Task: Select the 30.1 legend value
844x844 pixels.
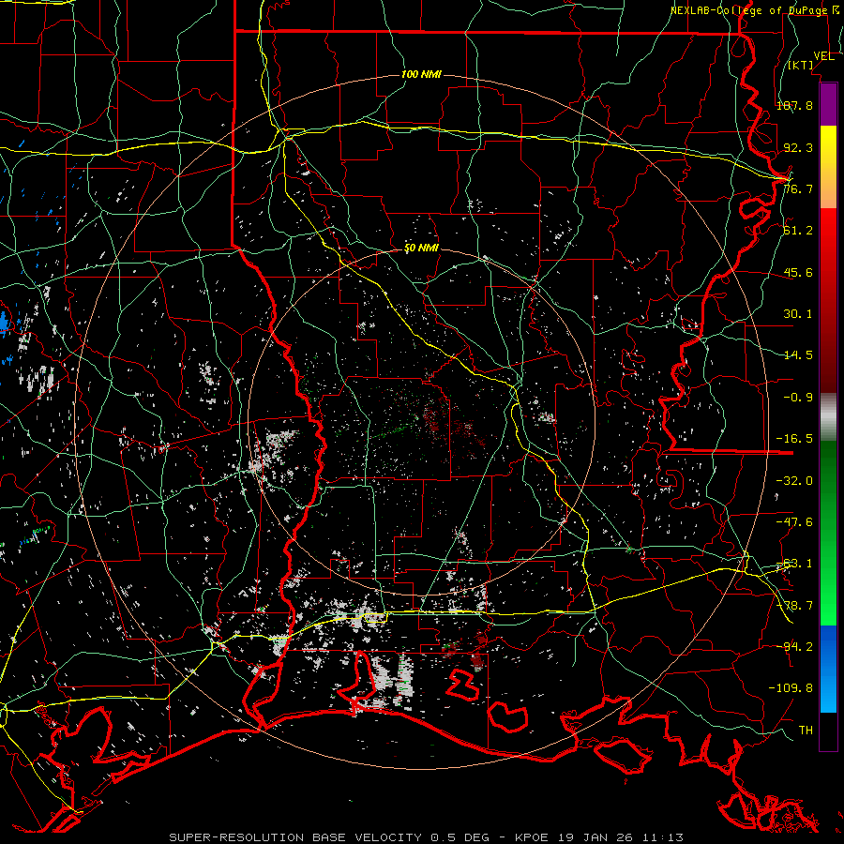Action: point(798,314)
